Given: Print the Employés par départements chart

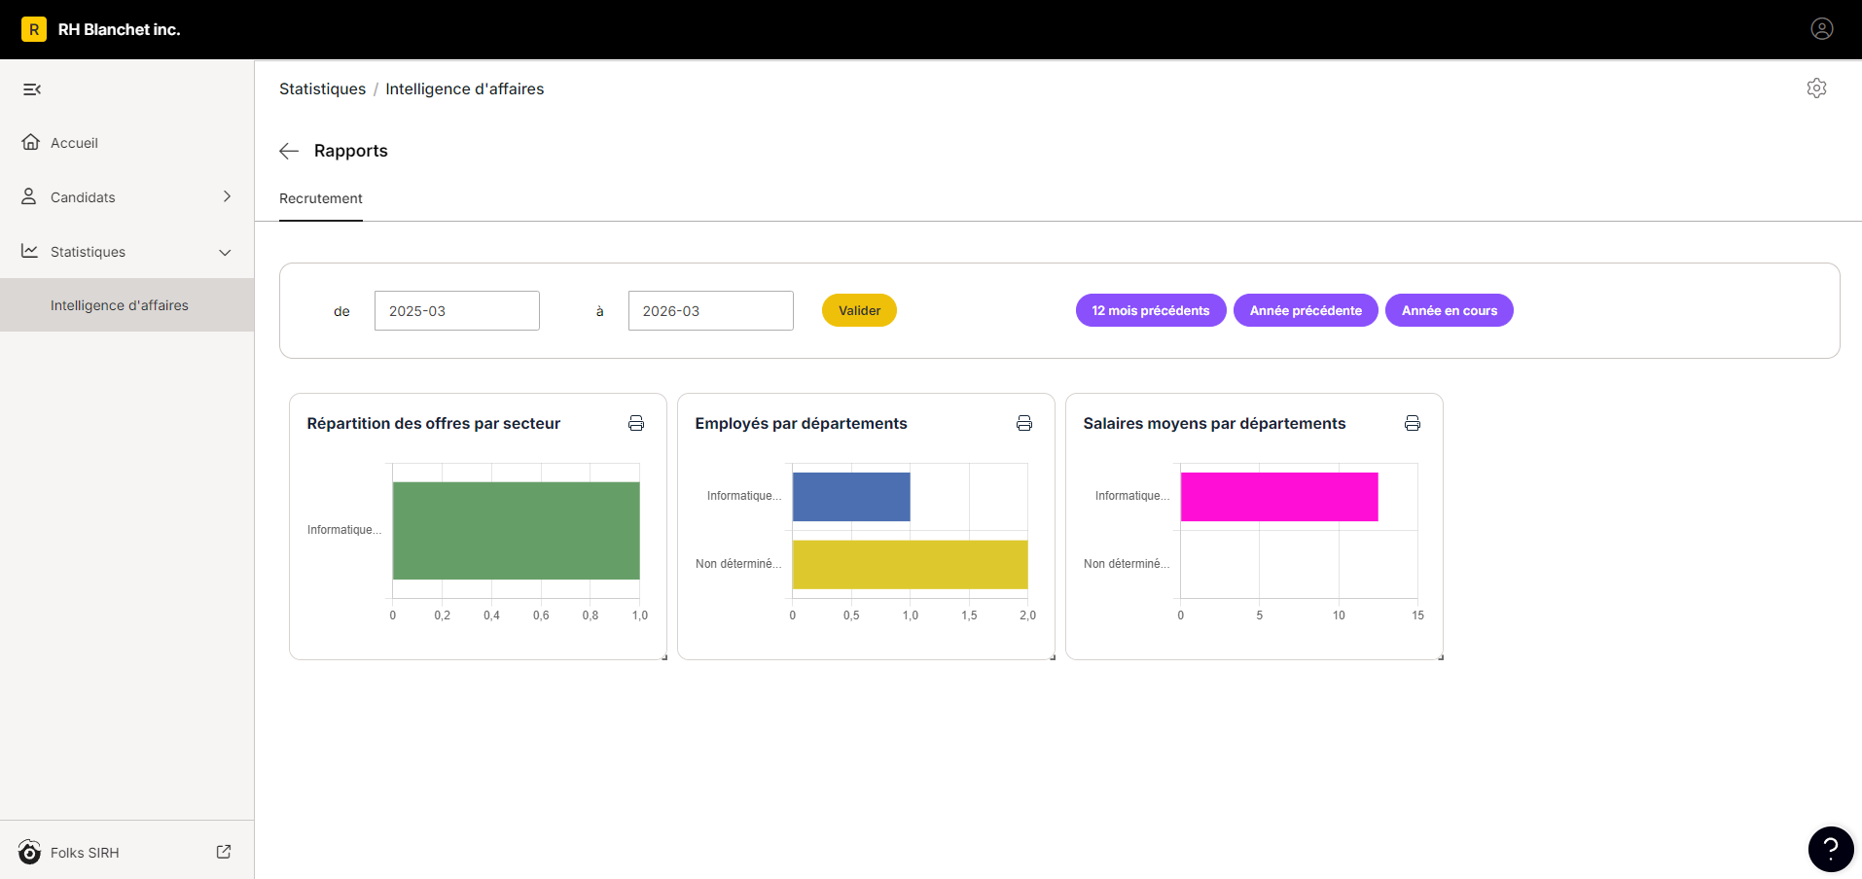Looking at the screenshot, I should (x=1024, y=423).
